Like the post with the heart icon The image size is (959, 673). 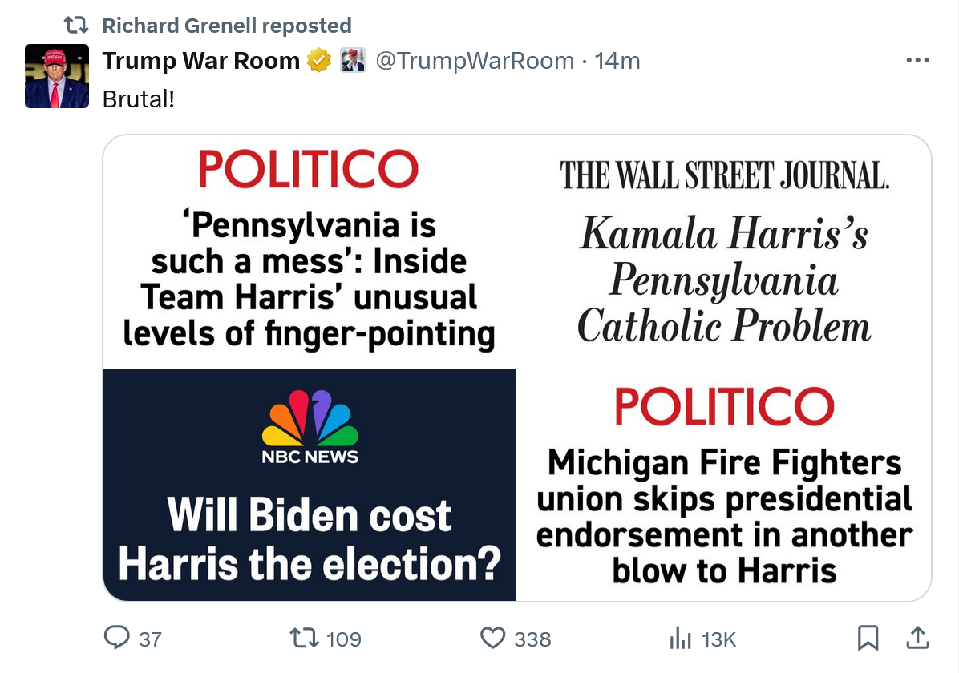492,638
